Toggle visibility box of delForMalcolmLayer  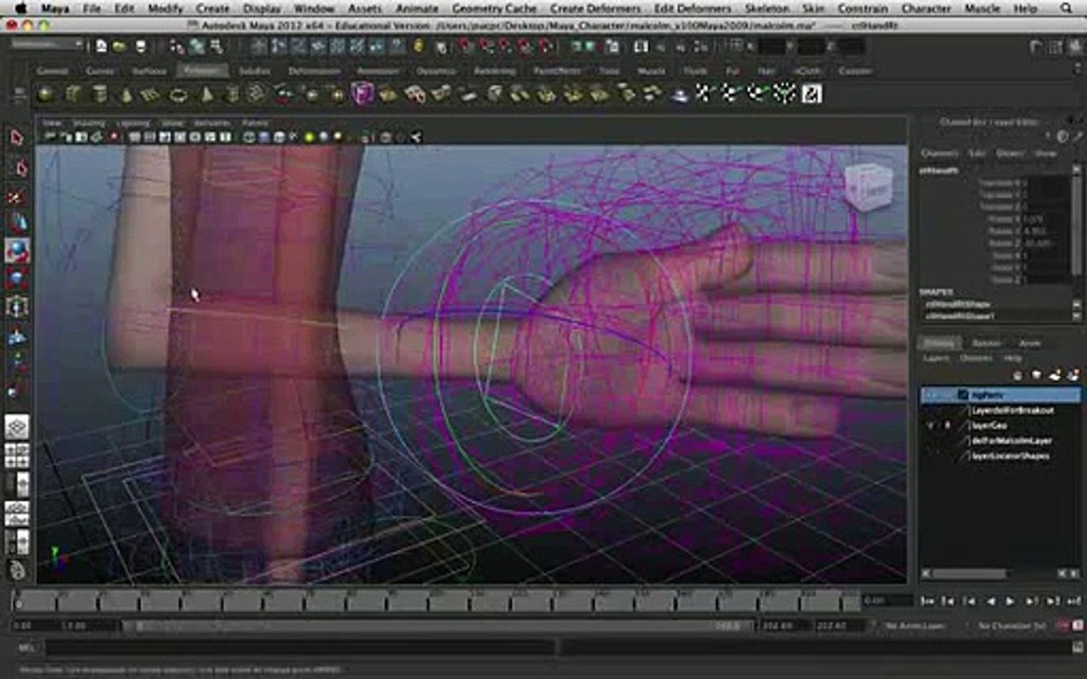930,440
